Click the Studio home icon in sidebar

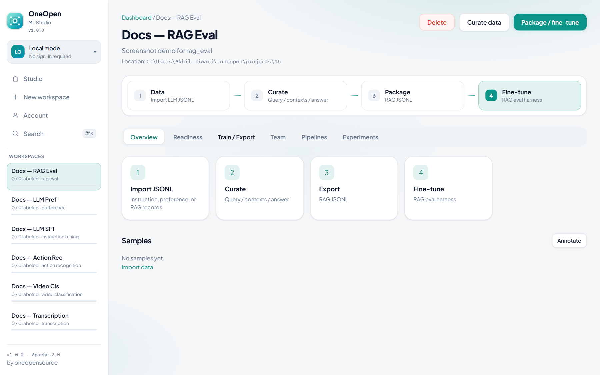click(x=15, y=79)
